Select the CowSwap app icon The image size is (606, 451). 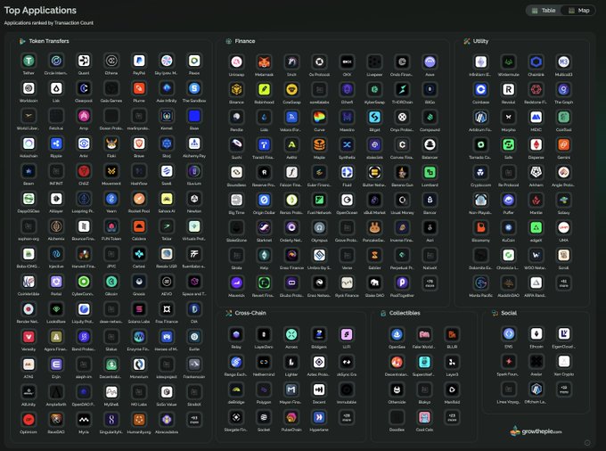pos(291,90)
